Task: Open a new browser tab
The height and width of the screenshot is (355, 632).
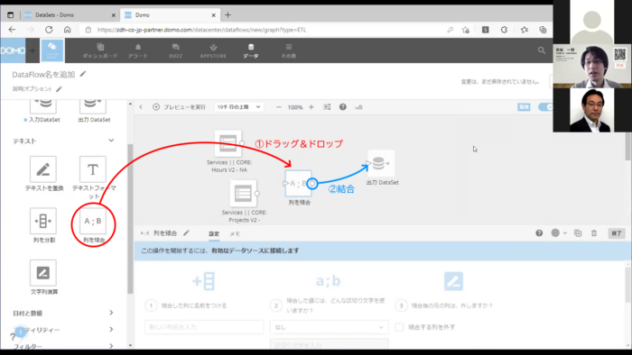Action: click(228, 15)
